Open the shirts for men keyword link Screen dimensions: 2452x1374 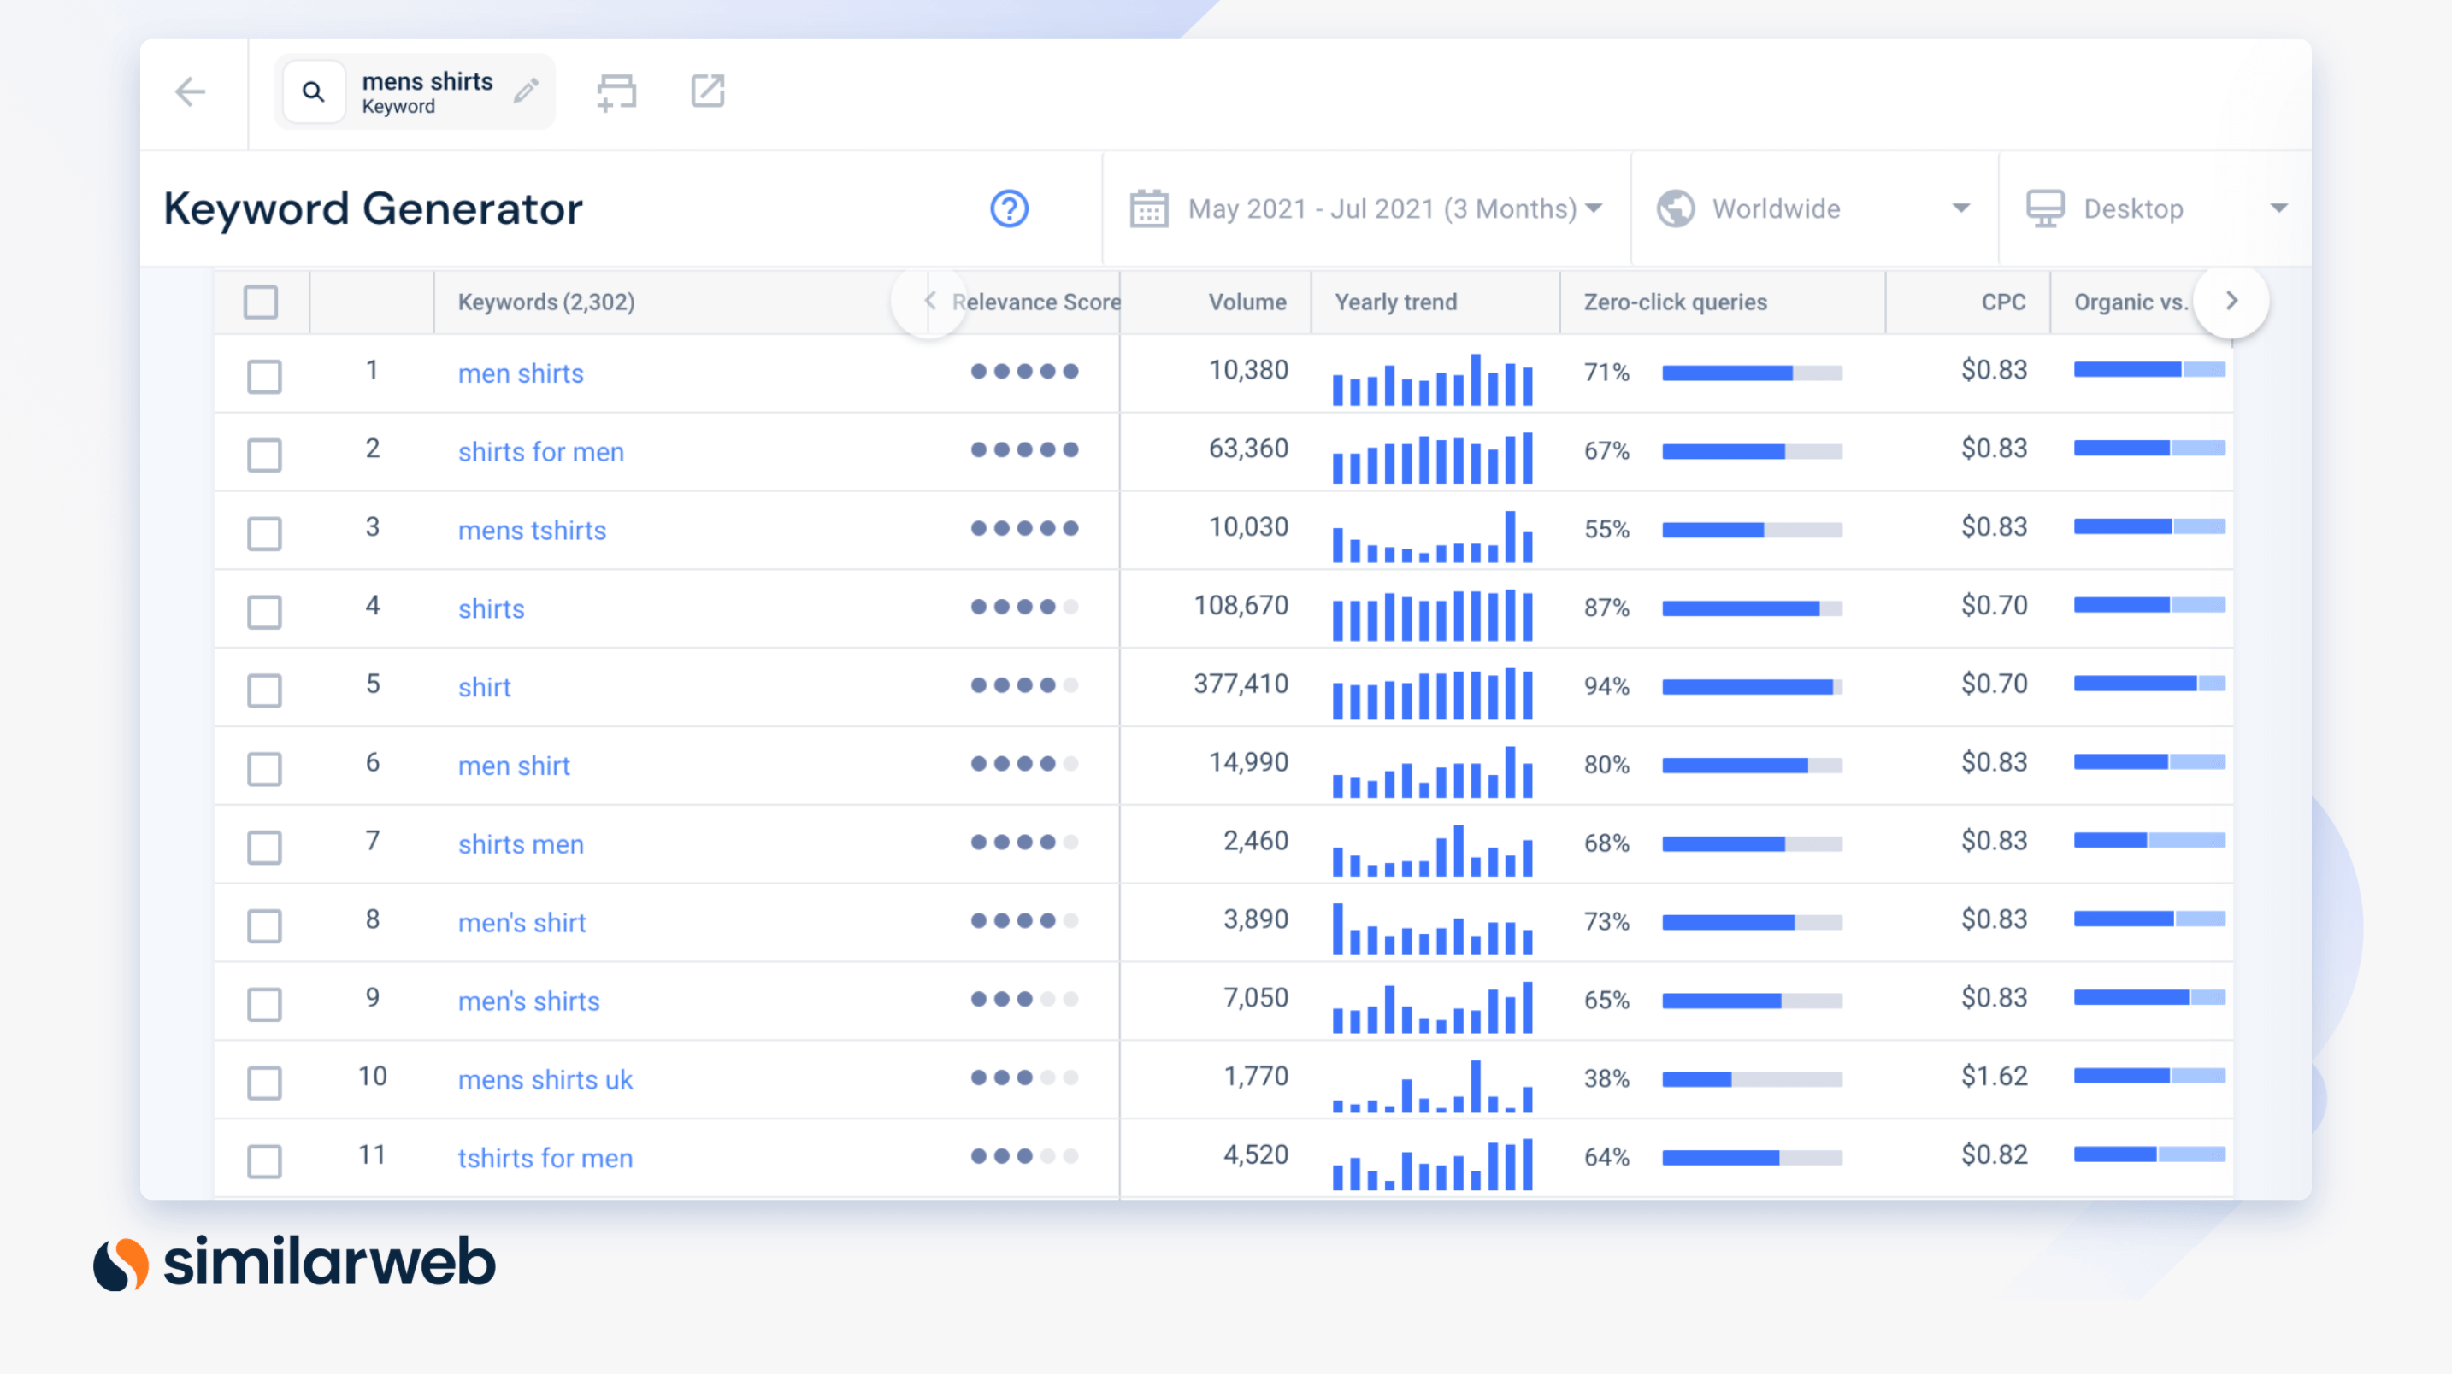(x=540, y=452)
